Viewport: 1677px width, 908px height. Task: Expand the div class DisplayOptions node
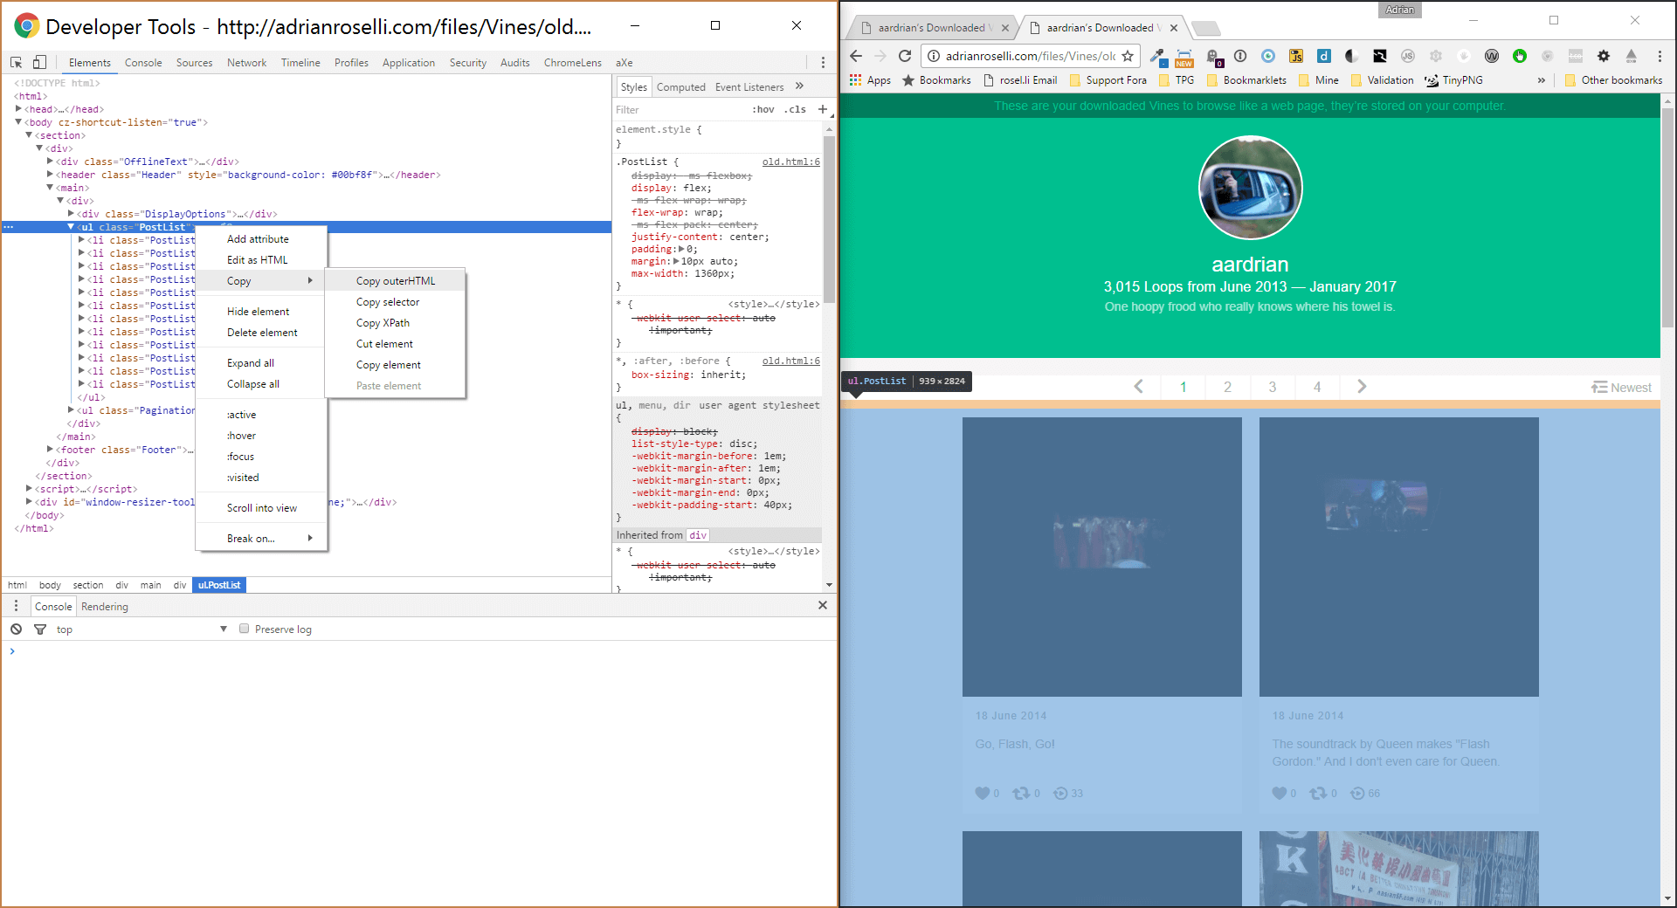71,214
